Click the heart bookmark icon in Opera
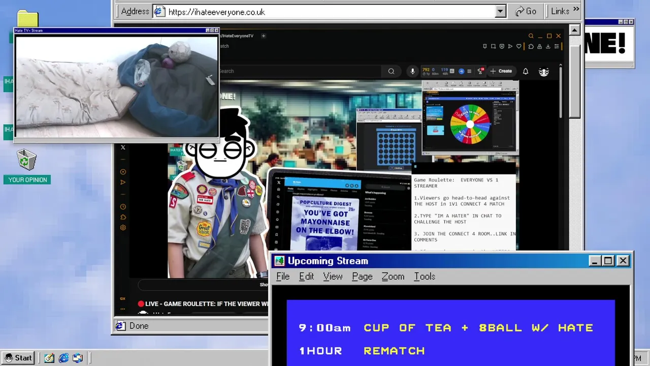650x366 pixels. point(519,46)
